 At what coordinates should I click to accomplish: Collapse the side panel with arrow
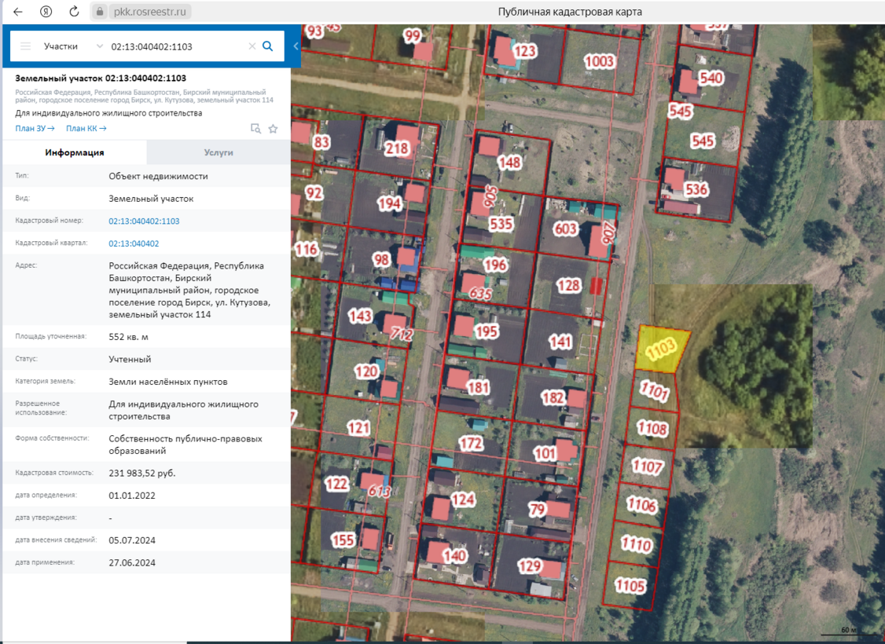[296, 46]
